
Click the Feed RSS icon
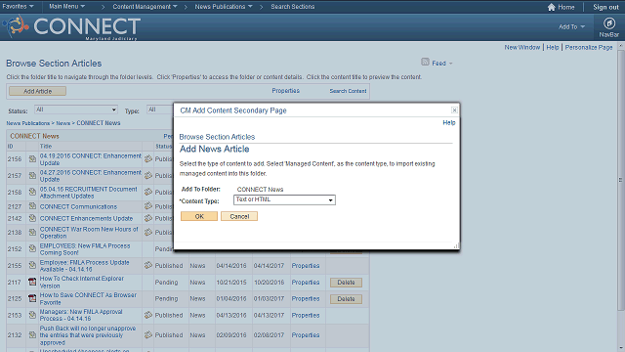click(425, 62)
